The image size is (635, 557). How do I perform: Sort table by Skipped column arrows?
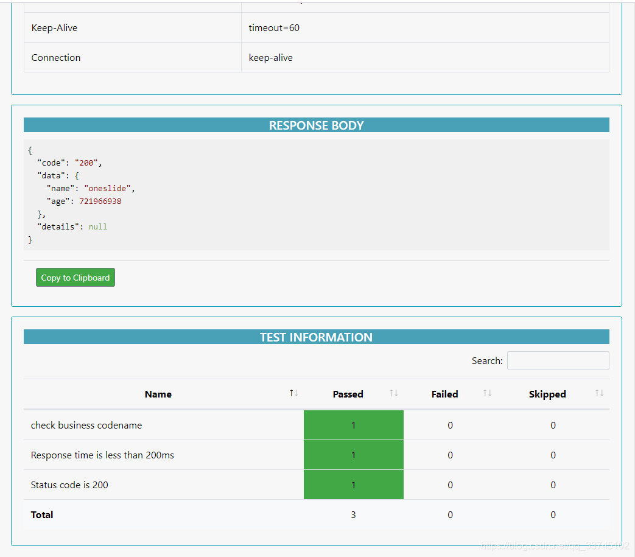[x=600, y=393]
